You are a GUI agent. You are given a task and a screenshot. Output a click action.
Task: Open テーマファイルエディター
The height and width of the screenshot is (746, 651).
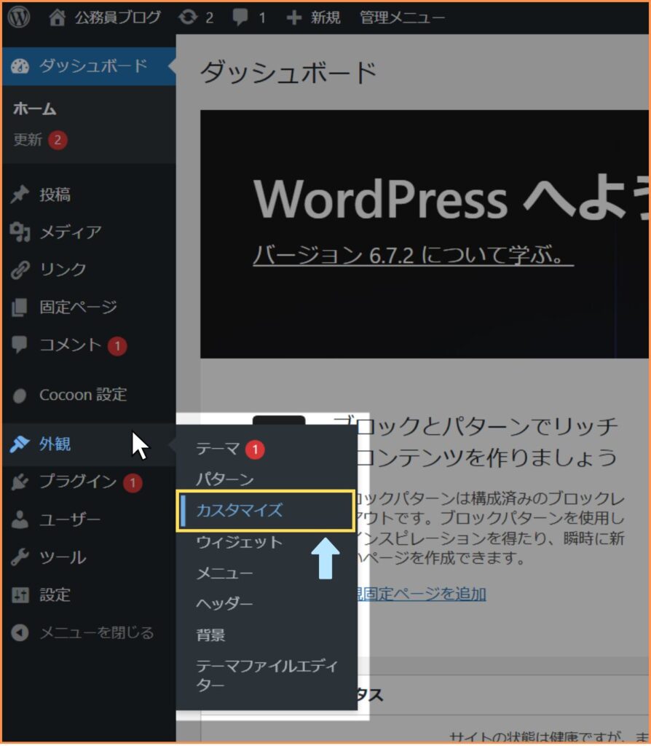click(267, 675)
